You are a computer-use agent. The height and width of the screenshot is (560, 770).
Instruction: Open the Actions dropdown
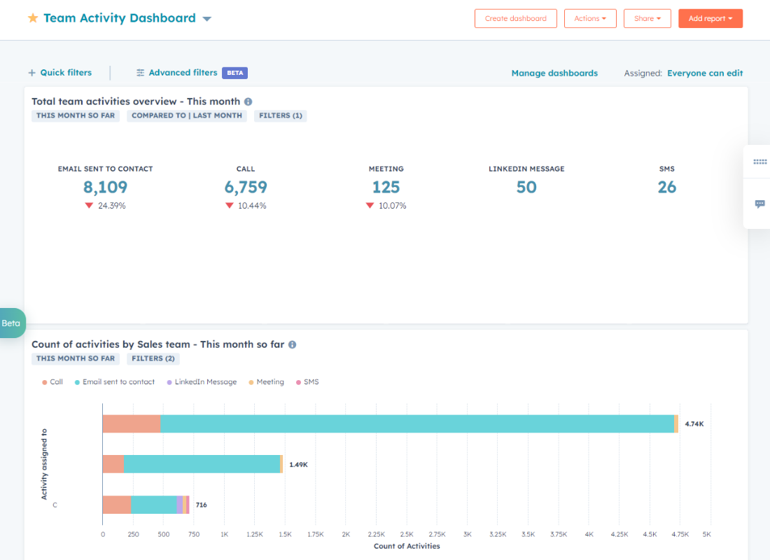coord(590,18)
